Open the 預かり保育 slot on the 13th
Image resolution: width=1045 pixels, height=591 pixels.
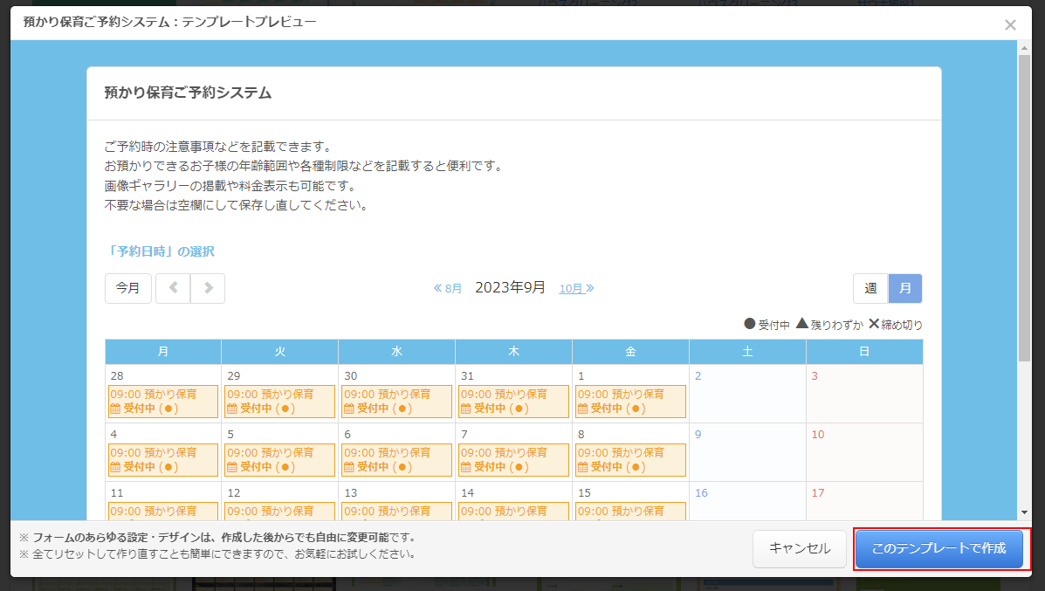396,511
